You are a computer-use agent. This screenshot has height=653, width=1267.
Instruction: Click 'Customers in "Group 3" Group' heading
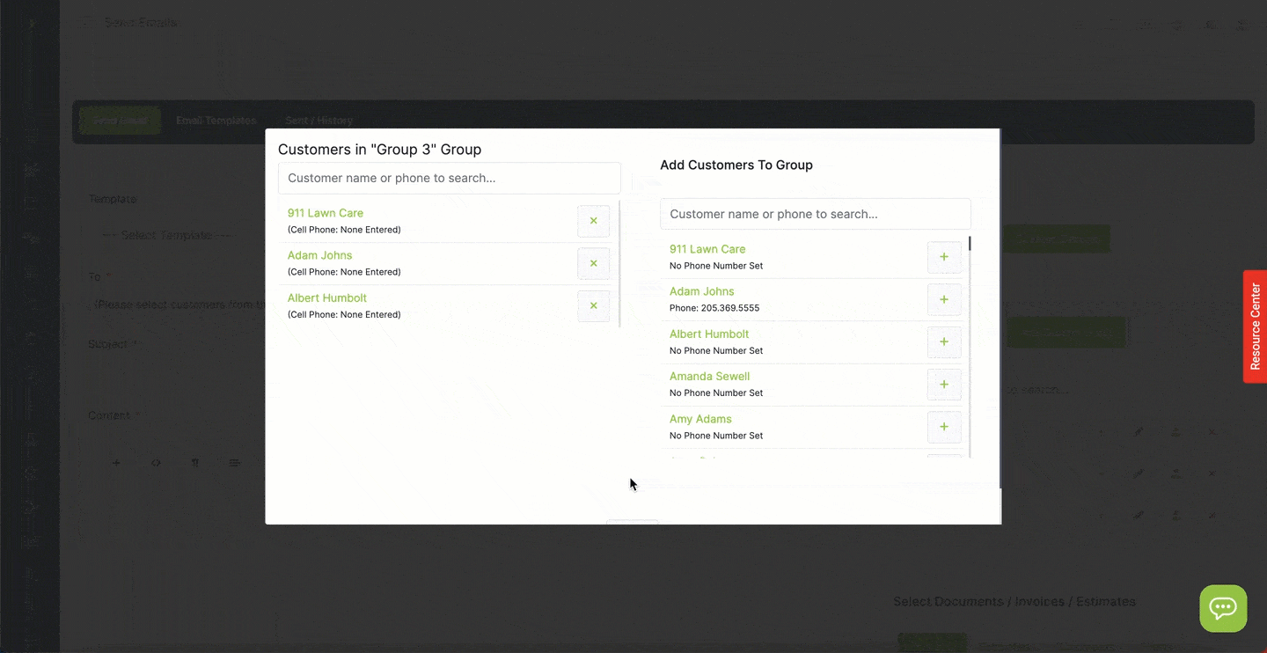tap(380, 150)
